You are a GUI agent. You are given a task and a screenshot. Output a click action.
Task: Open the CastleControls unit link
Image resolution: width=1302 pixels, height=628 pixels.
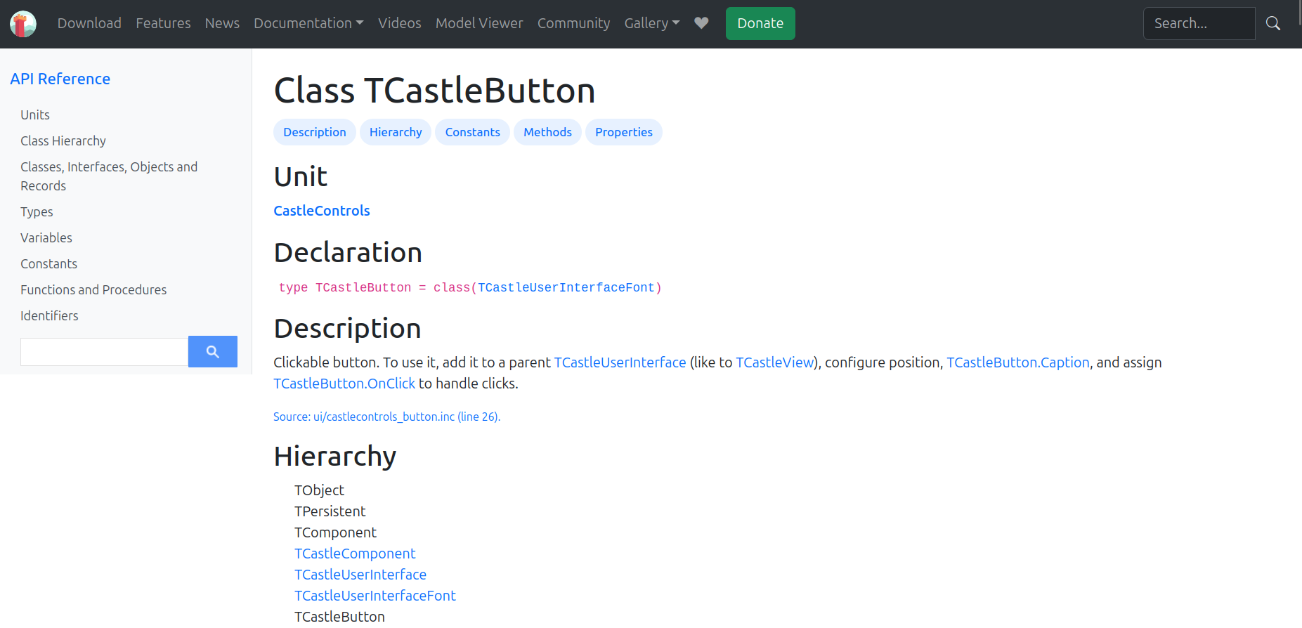[321, 211]
